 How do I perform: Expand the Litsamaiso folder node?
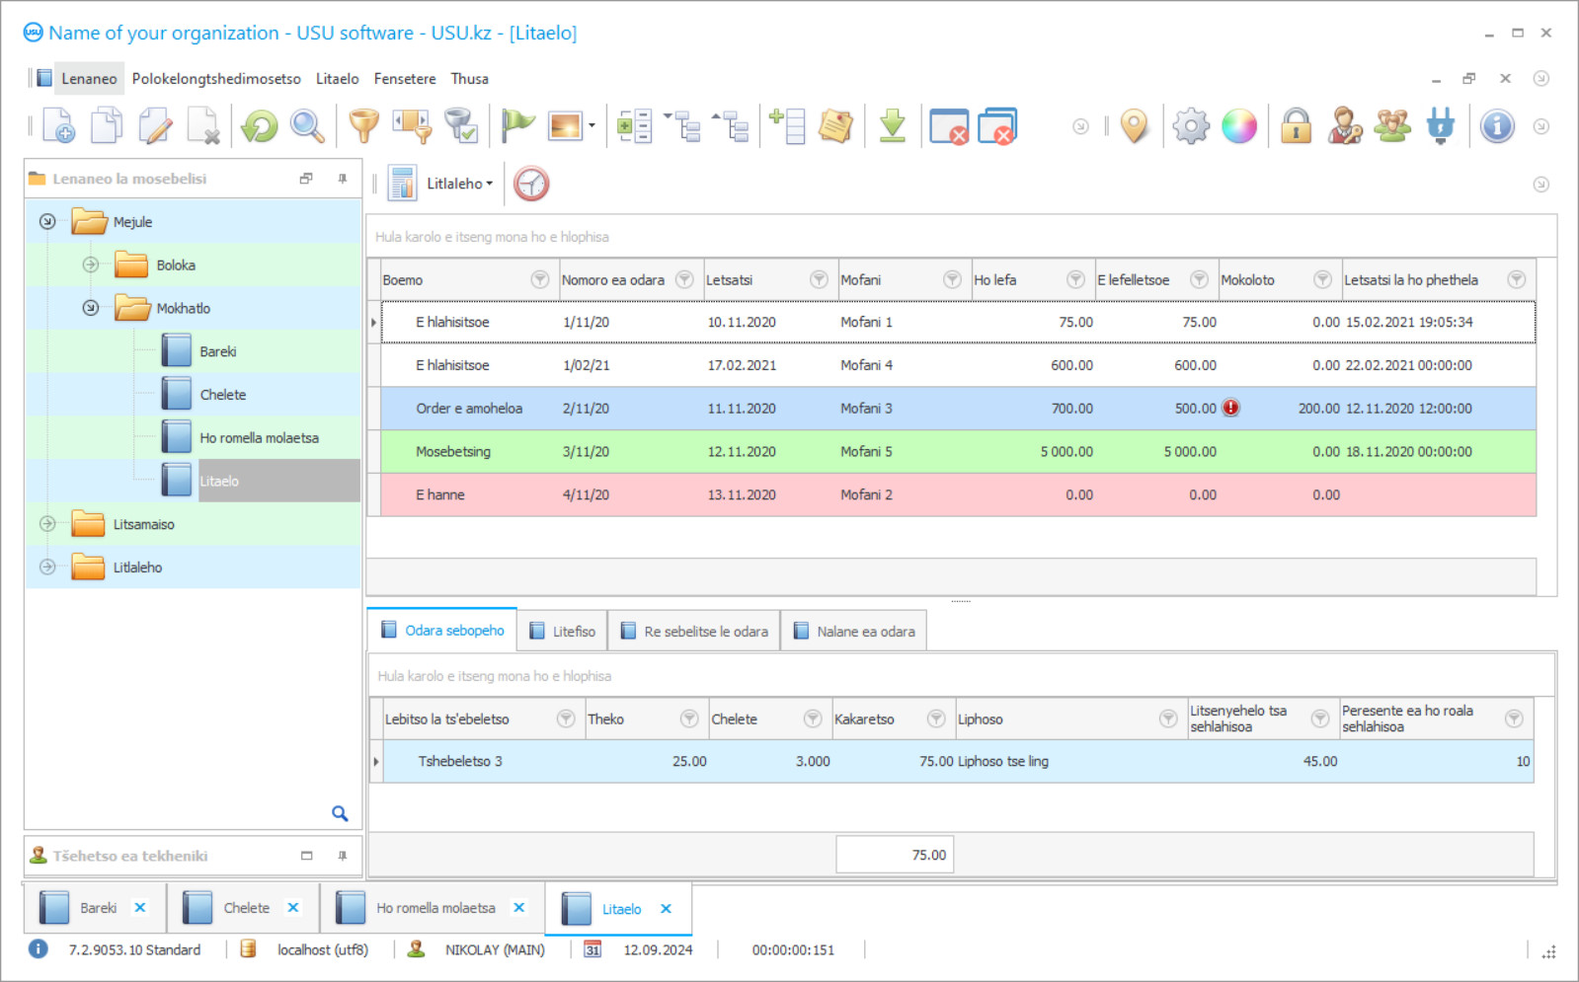[x=47, y=524]
